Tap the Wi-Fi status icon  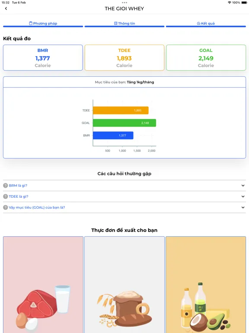coord(229,3)
